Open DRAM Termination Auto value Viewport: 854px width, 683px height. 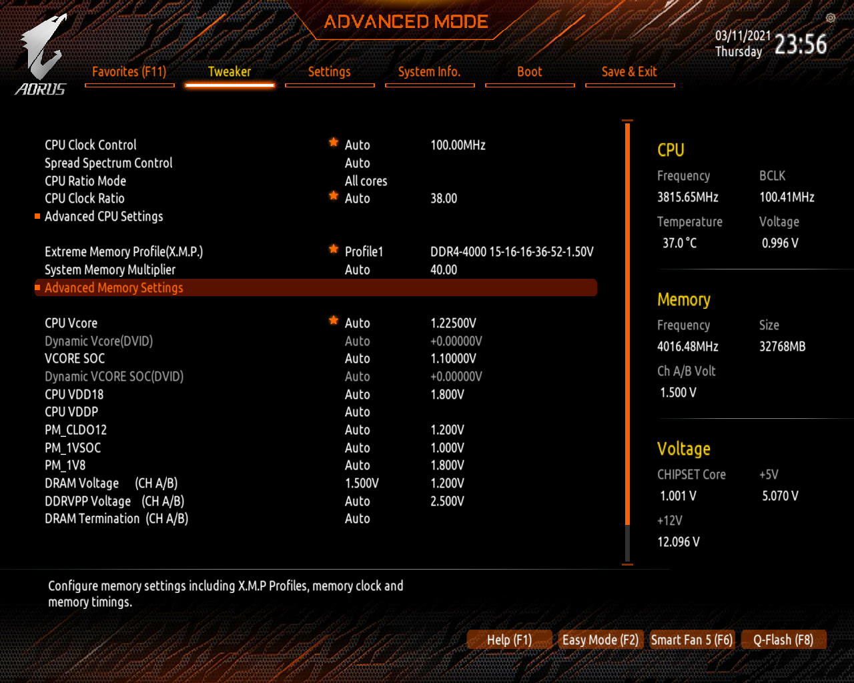[x=358, y=518]
